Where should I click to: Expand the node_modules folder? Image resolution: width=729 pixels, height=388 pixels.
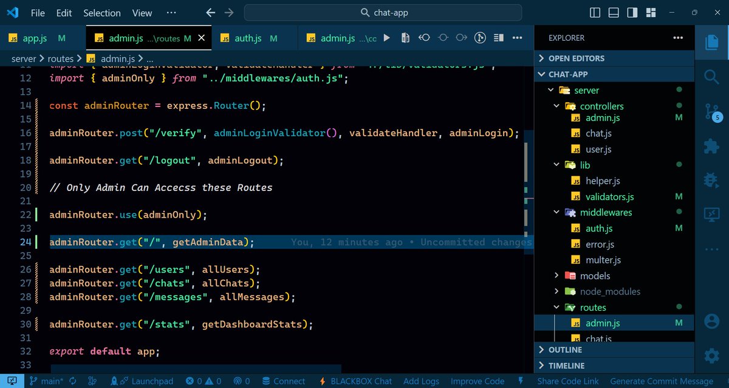coord(614,291)
